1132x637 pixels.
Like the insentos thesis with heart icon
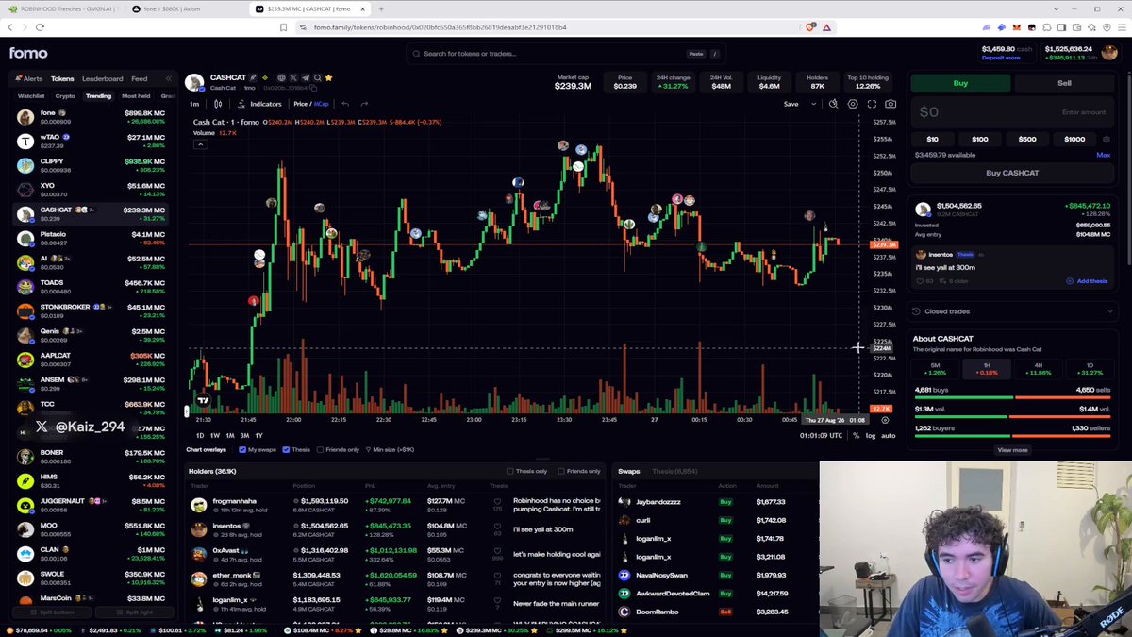(919, 281)
